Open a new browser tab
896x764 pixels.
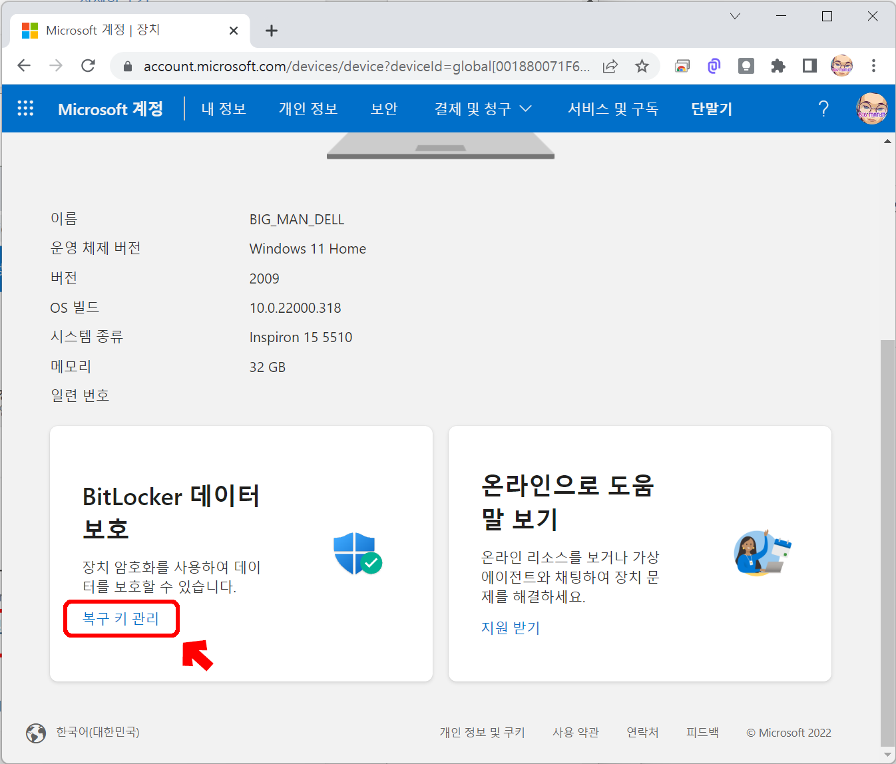[272, 31]
